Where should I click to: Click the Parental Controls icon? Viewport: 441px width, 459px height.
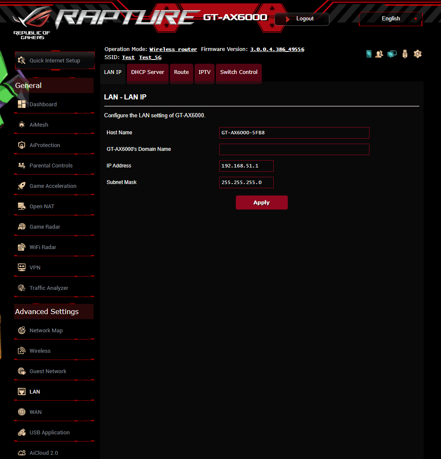click(22, 166)
